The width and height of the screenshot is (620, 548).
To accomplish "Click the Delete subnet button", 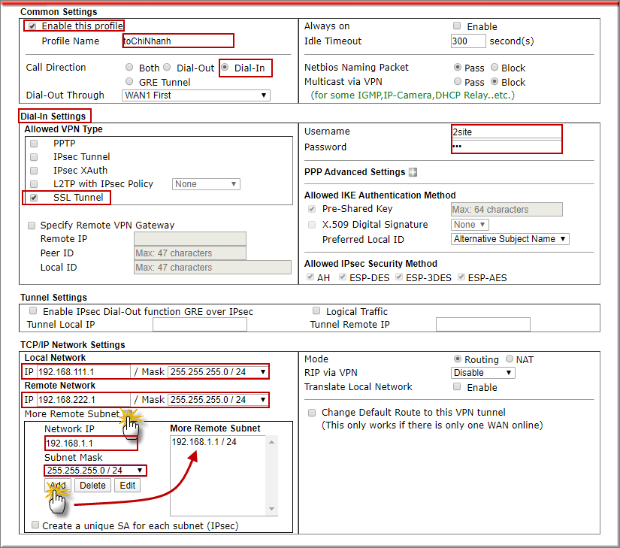I will [93, 485].
